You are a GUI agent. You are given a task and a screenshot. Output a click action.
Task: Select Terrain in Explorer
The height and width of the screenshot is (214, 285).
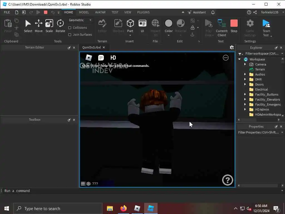(260, 69)
